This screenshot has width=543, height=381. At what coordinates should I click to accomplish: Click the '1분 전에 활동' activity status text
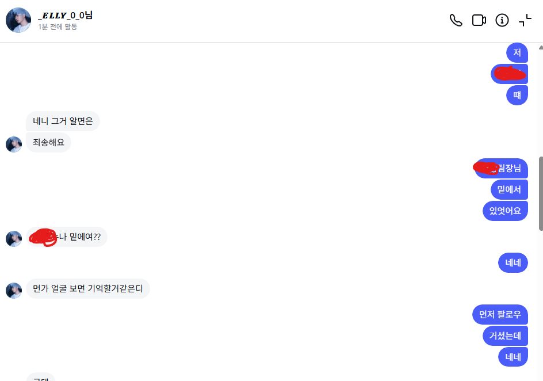coord(58,26)
